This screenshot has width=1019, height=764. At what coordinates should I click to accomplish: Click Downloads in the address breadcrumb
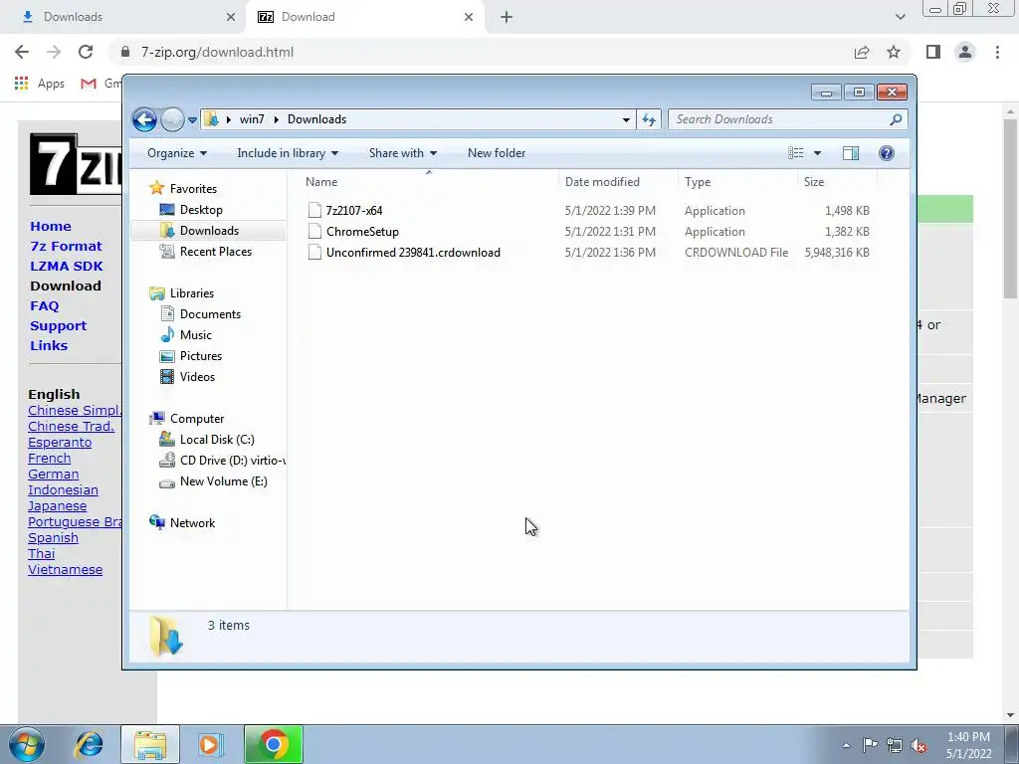(x=317, y=119)
